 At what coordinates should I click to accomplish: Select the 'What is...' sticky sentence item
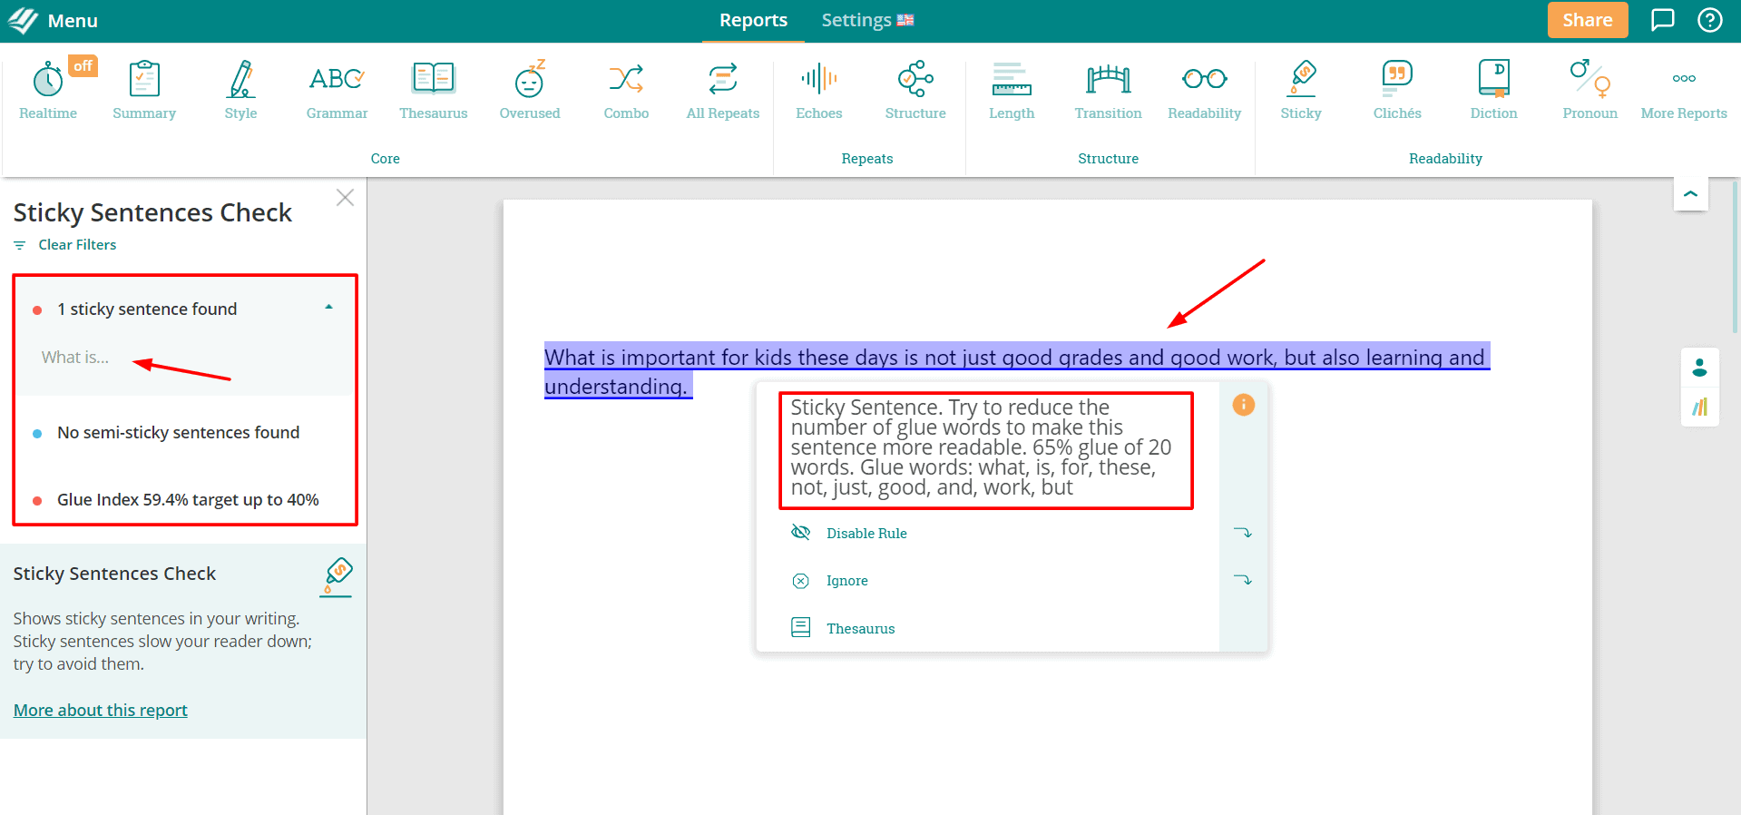(x=75, y=358)
